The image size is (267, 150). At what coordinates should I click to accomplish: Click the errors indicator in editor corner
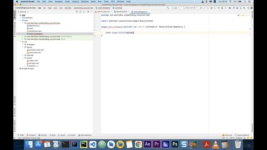click(x=239, y=15)
